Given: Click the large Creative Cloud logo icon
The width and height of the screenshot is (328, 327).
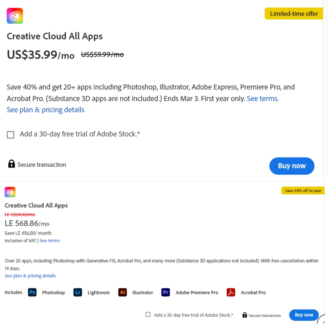Looking at the screenshot, I should pyautogui.click(x=15, y=16).
